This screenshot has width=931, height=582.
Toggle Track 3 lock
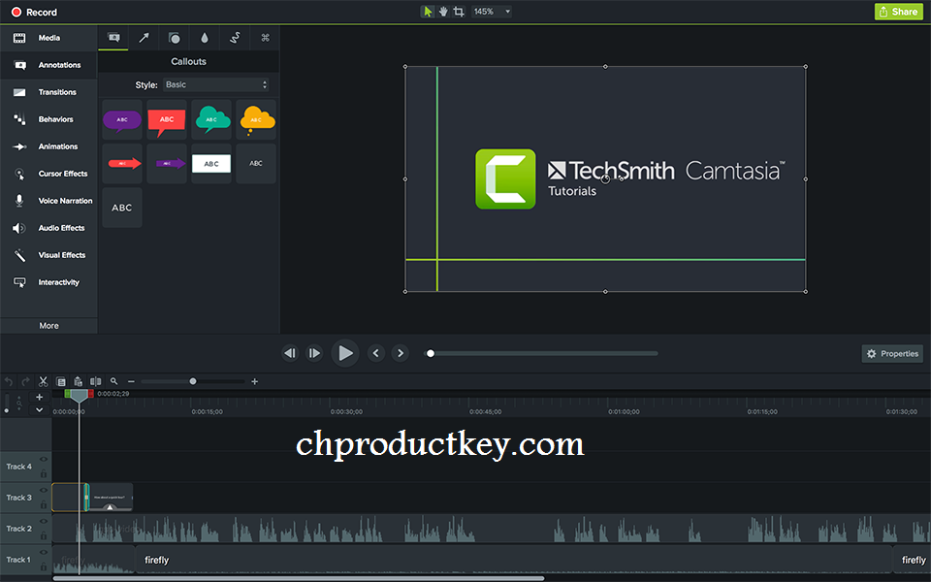tap(44, 504)
